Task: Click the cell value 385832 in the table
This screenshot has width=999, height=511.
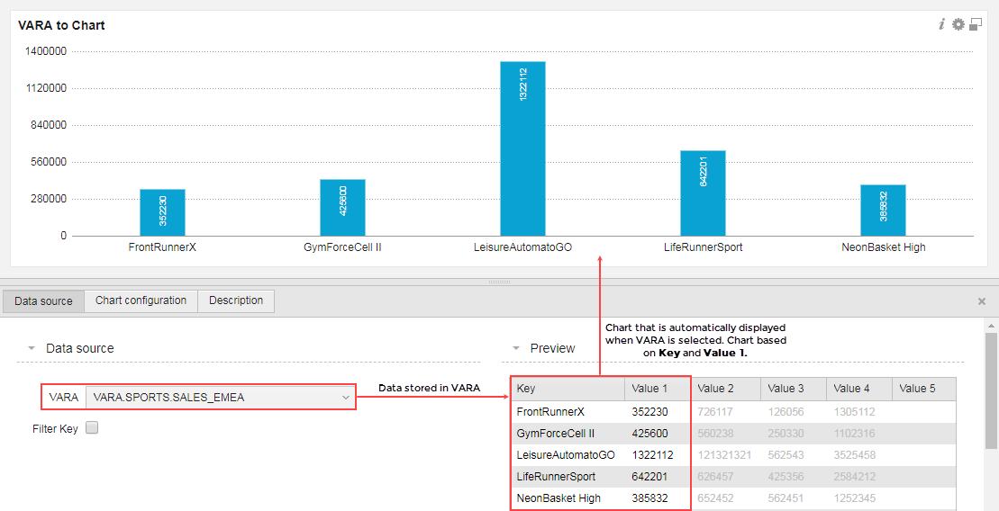Action: point(649,498)
